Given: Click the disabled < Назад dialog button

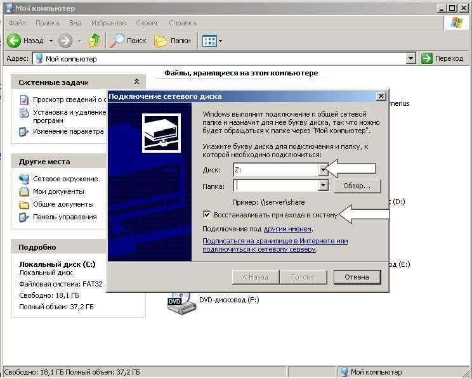Looking at the screenshot, I should [x=256, y=277].
